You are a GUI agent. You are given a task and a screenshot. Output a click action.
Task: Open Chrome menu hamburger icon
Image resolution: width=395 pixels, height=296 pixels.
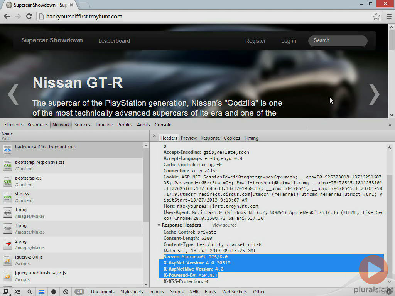(389, 16)
